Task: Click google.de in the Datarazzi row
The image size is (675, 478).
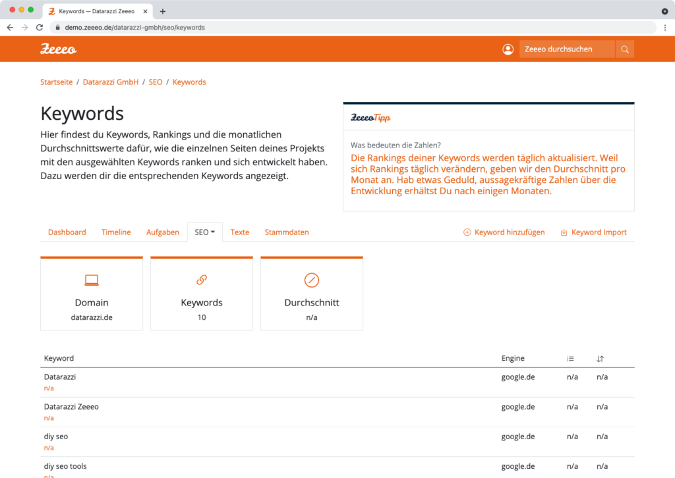Action: 518,377
